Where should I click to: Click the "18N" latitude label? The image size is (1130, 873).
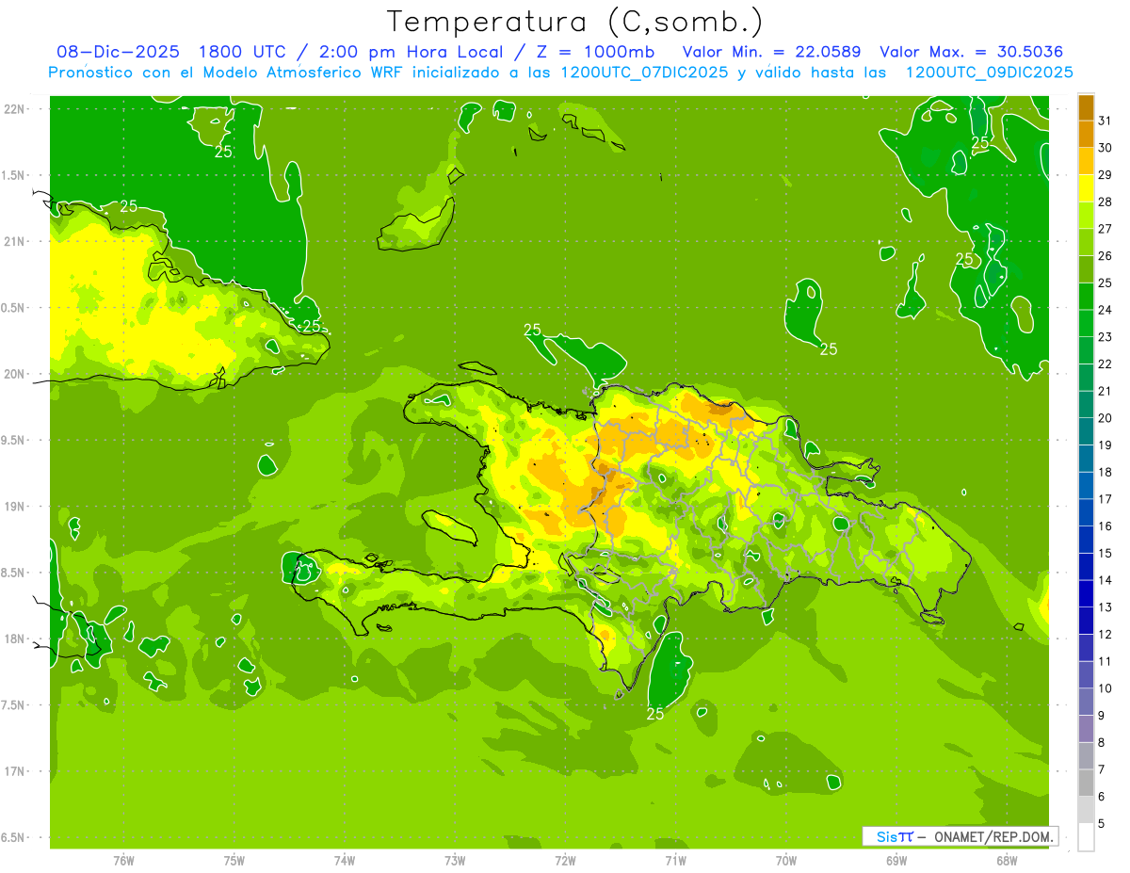pos(15,639)
